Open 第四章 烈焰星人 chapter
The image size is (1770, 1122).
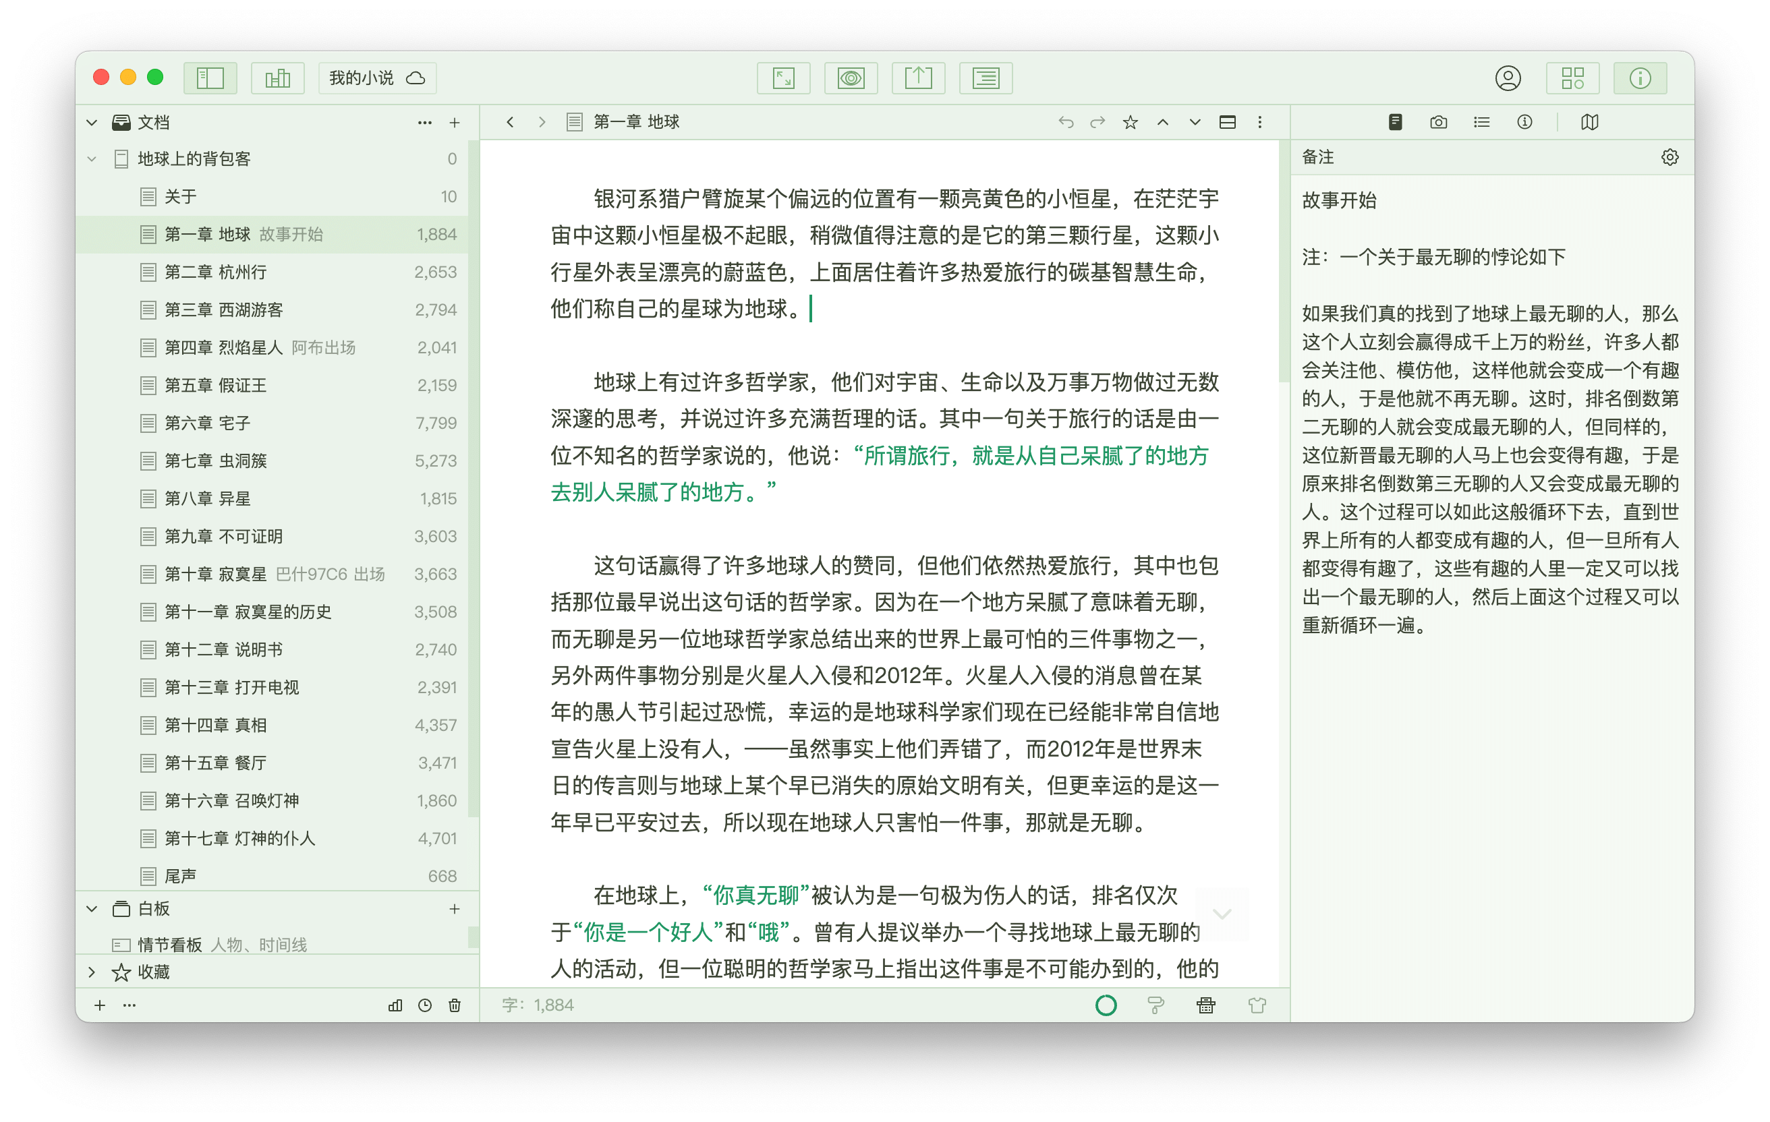[272, 347]
